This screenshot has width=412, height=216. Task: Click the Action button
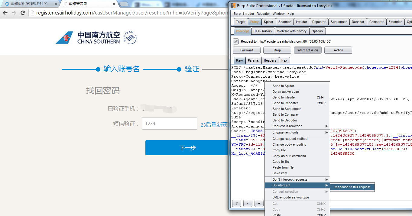point(338,50)
